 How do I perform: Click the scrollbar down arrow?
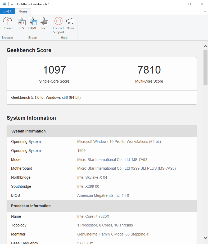(x=205, y=238)
